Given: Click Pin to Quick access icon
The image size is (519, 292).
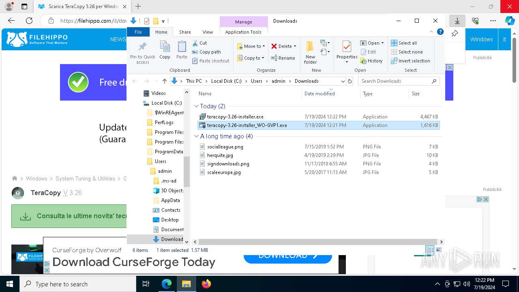Looking at the screenshot, I should [x=142, y=52].
